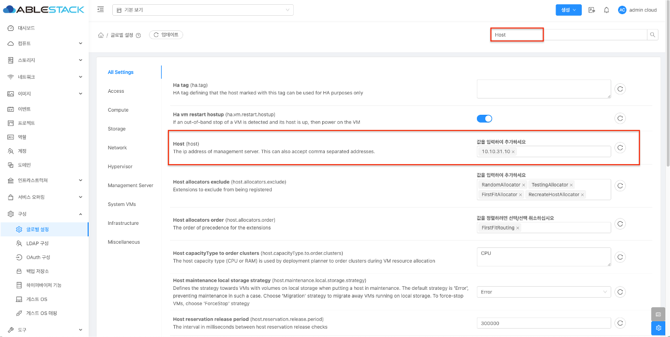Click the blue 생성 create button
The height and width of the screenshot is (337, 670).
pyautogui.click(x=569, y=10)
